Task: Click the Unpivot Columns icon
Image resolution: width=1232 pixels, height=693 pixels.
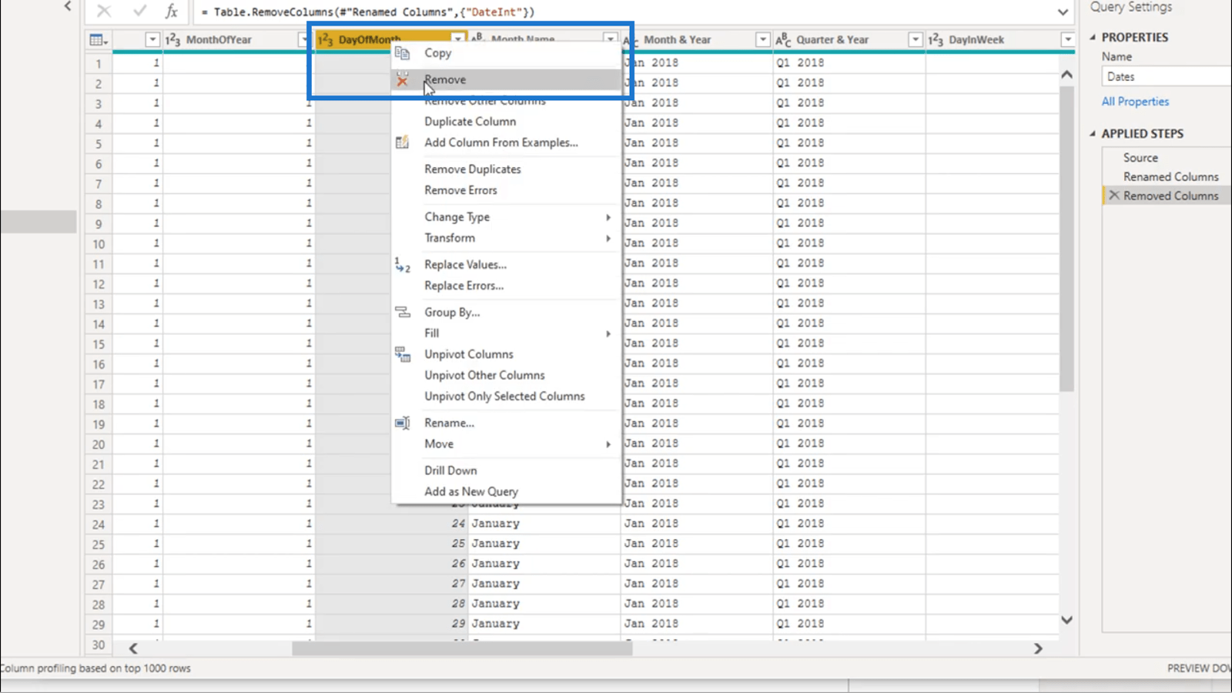Action: [x=402, y=354]
